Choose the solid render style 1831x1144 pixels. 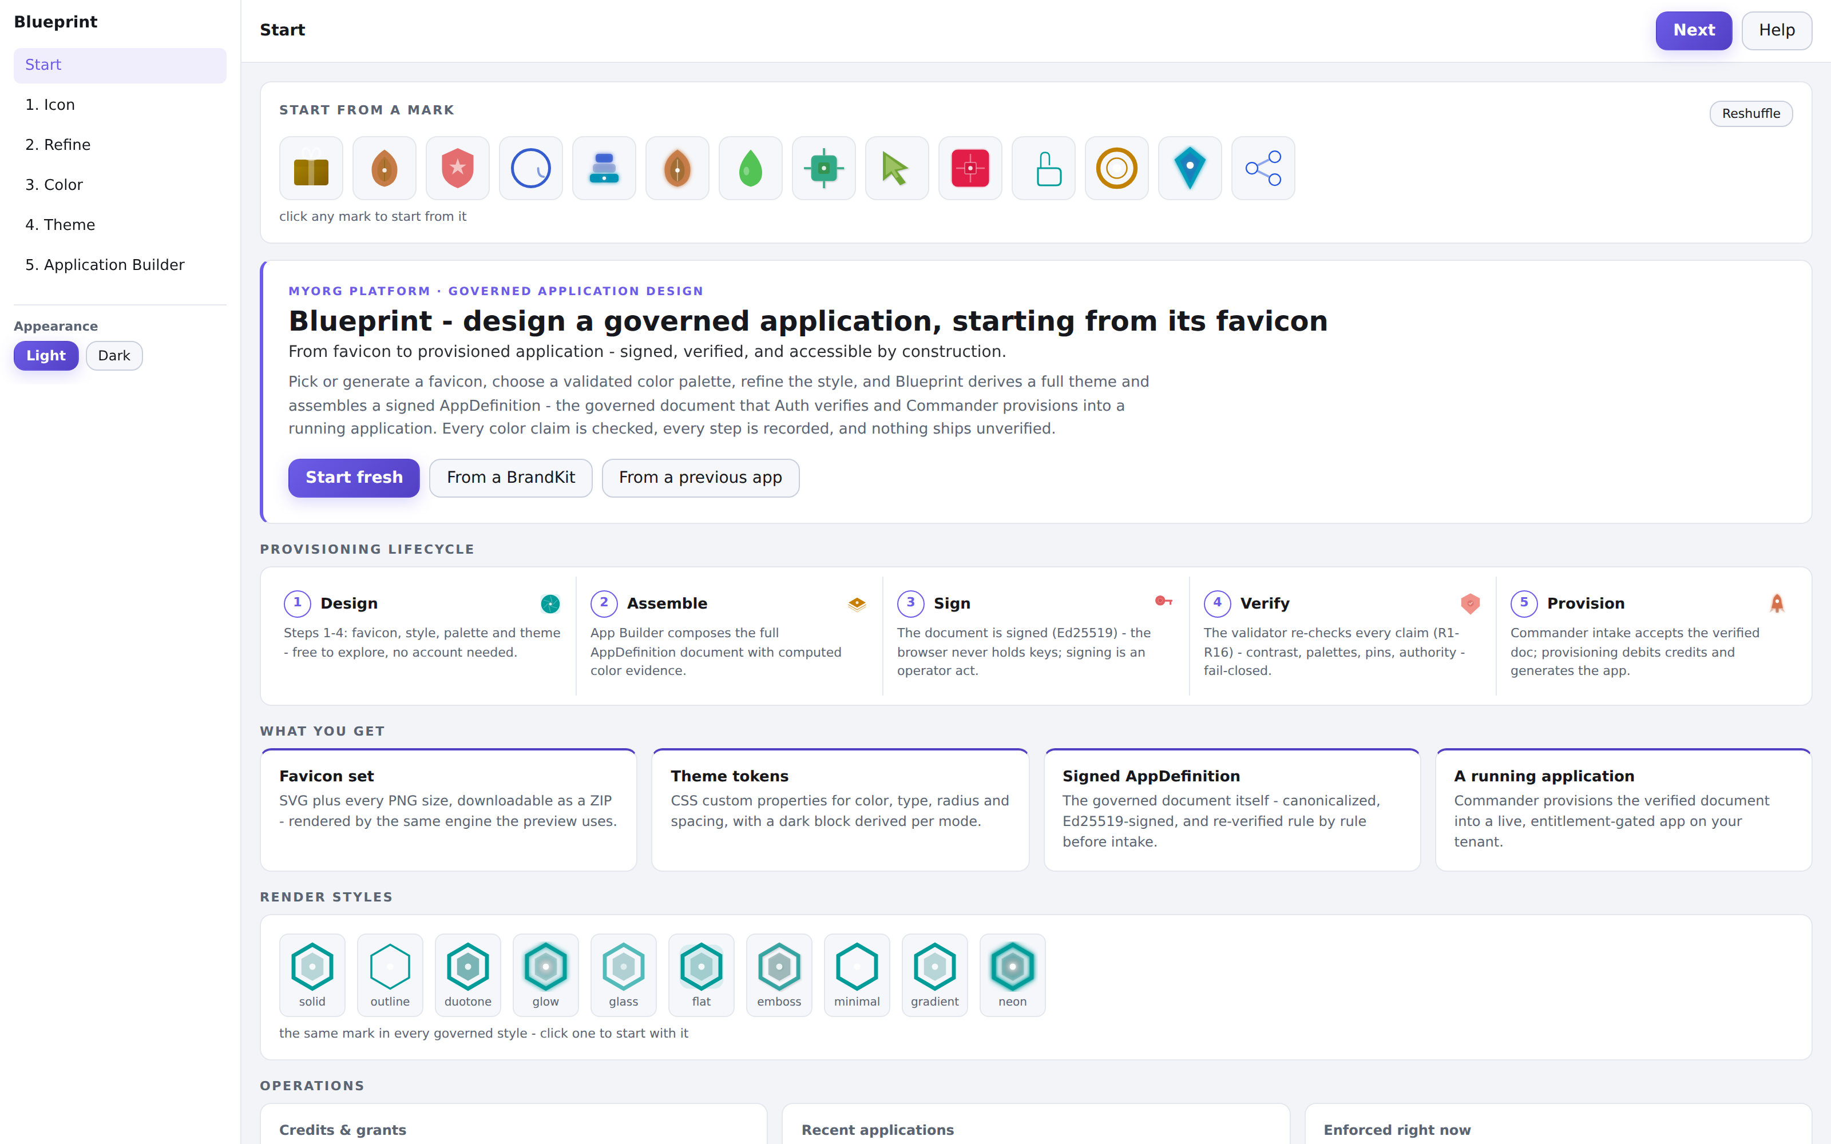click(312, 975)
